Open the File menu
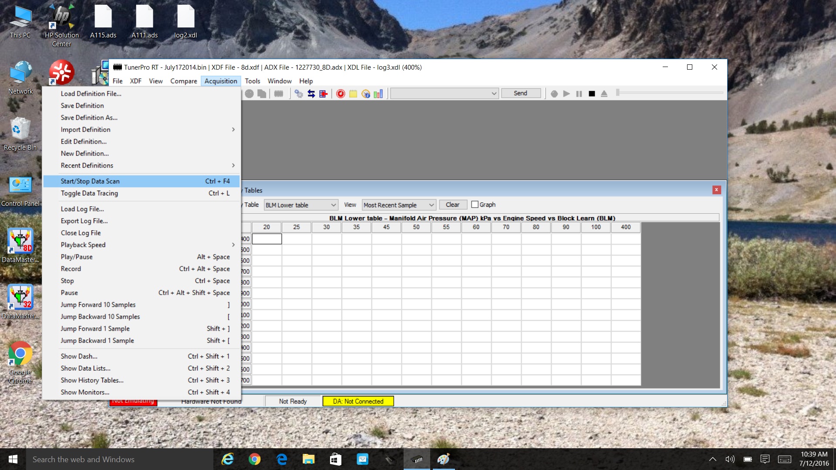Viewport: 836px width, 470px height. tap(117, 81)
